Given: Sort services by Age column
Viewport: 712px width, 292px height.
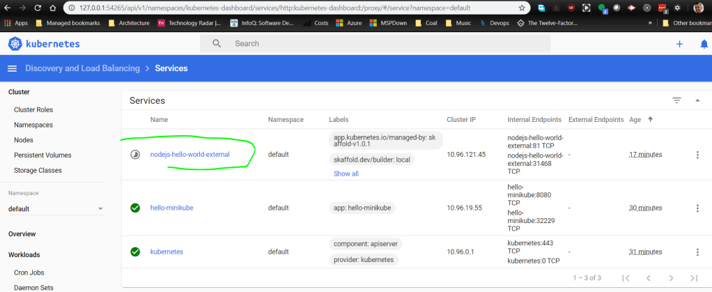Looking at the screenshot, I should pos(636,120).
